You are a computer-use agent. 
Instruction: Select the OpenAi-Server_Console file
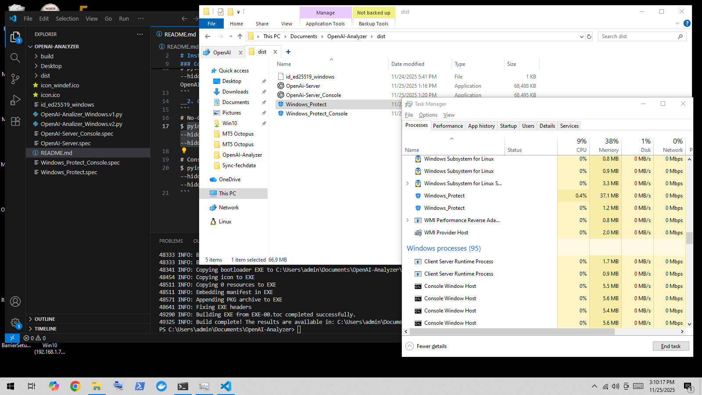pos(313,95)
